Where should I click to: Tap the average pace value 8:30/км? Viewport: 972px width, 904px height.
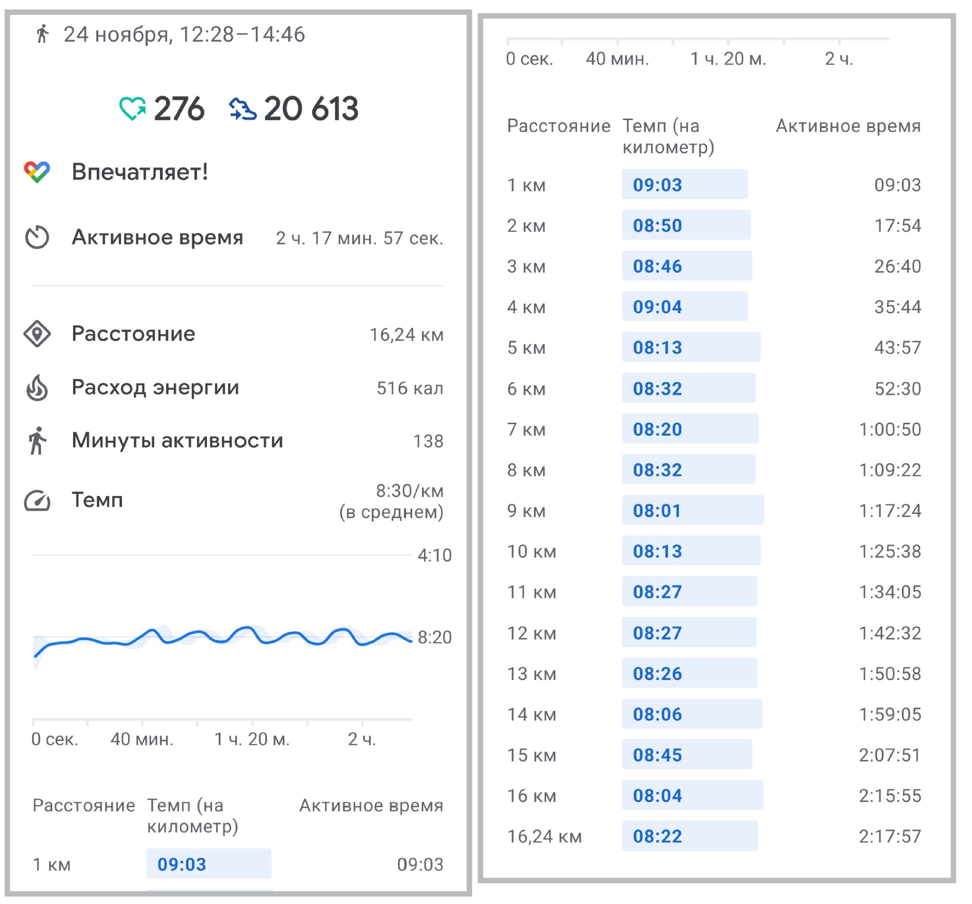(x=410, y=491)
